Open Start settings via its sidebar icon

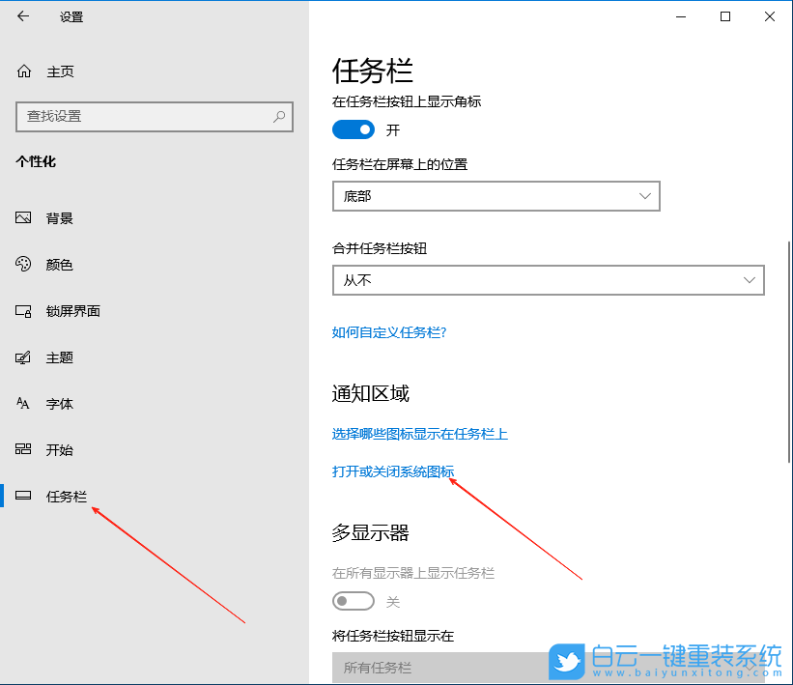24,449
